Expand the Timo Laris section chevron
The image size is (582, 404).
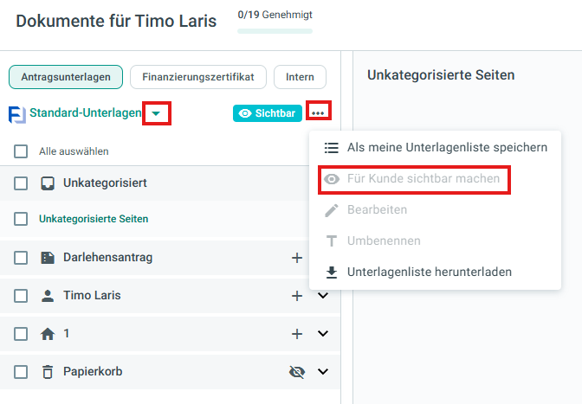coord(323,295)
